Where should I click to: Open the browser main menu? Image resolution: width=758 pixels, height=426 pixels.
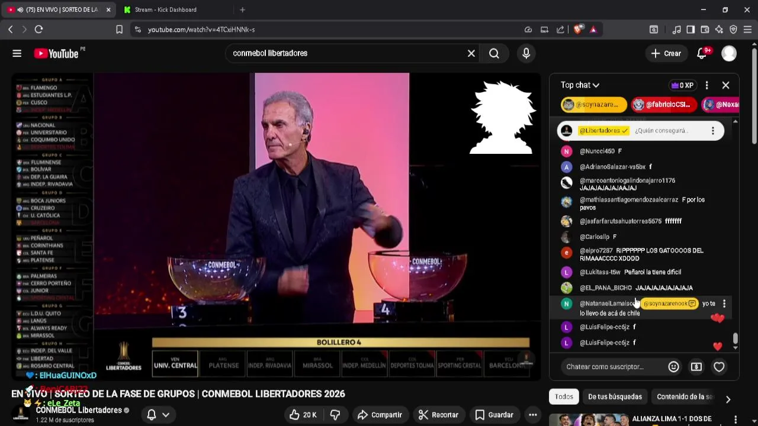click(747, 30)
